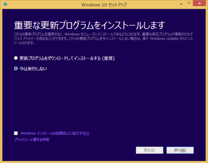Click the disabled 戻る(B) button

coord(149,150)
